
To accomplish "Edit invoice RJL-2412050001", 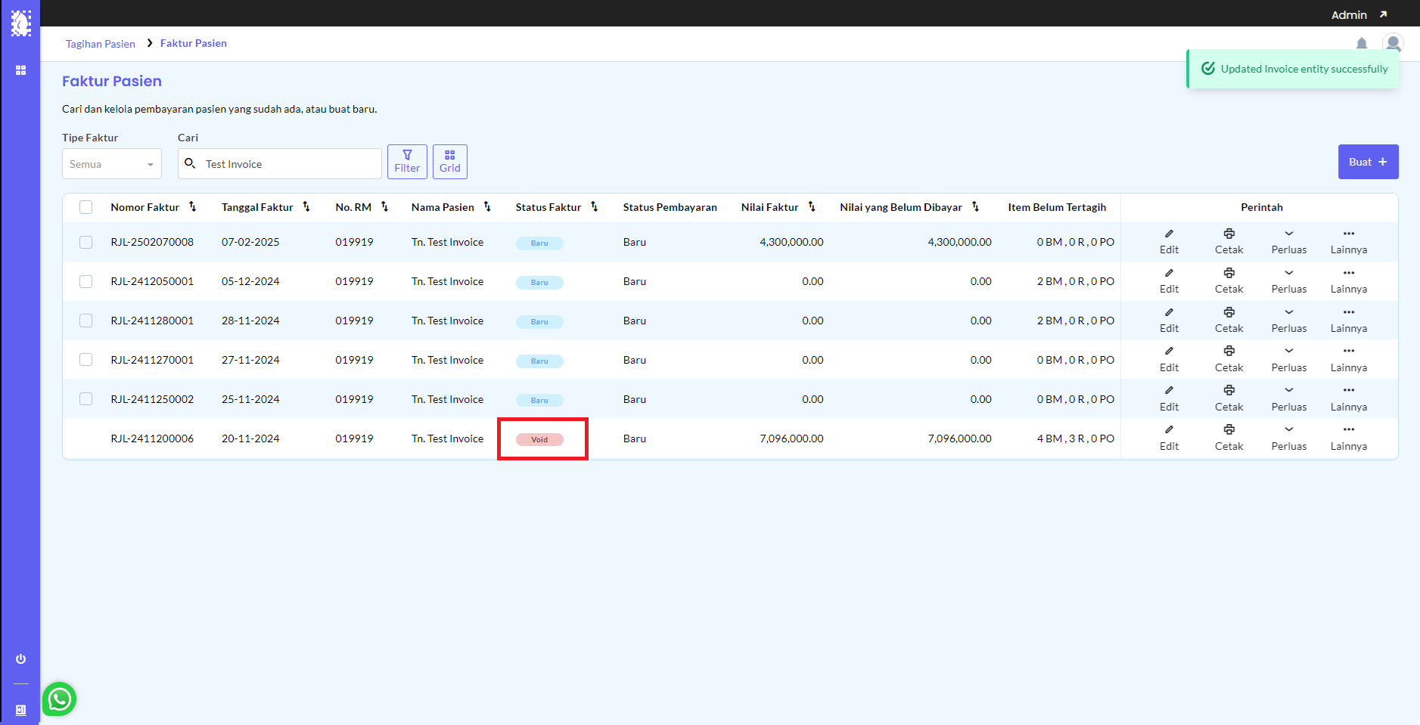I will coord(1169,281).
